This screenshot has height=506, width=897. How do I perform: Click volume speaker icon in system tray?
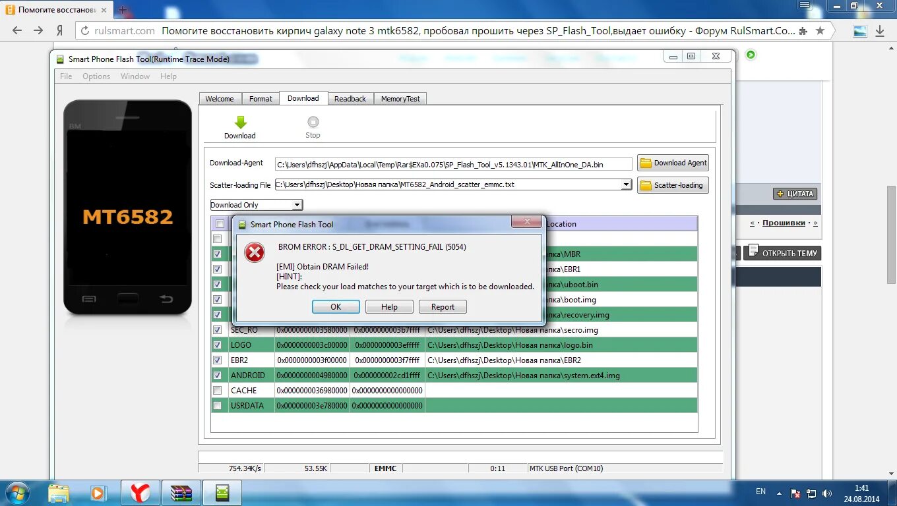click(827, 493)
